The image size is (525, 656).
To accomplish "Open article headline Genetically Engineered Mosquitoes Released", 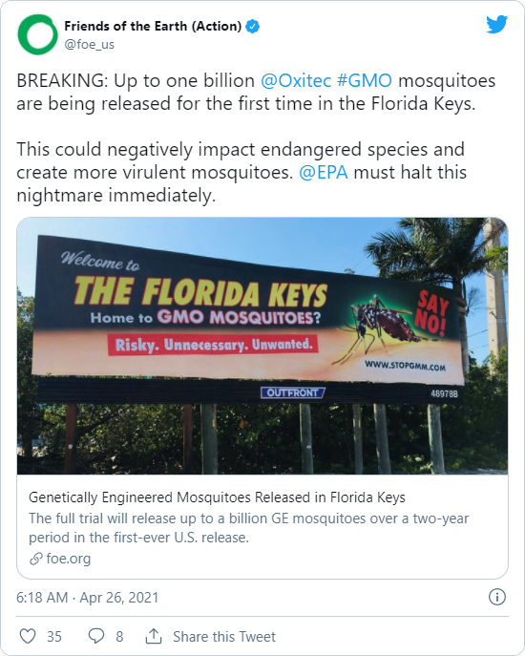I will [x=217, y=497].
